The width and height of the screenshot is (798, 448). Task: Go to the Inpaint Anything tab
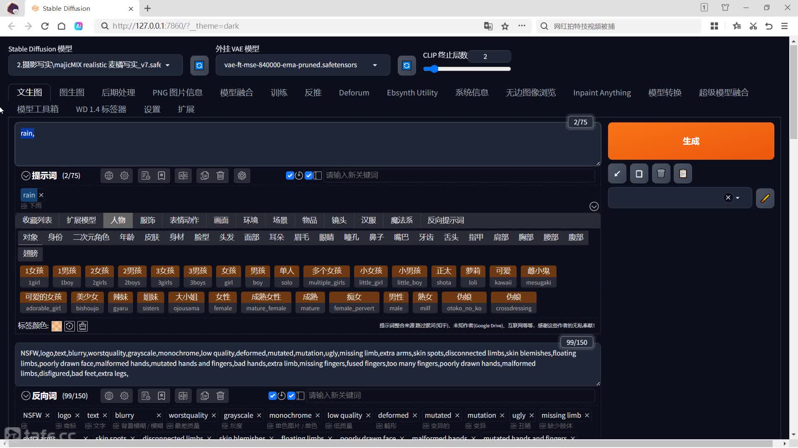602,93
